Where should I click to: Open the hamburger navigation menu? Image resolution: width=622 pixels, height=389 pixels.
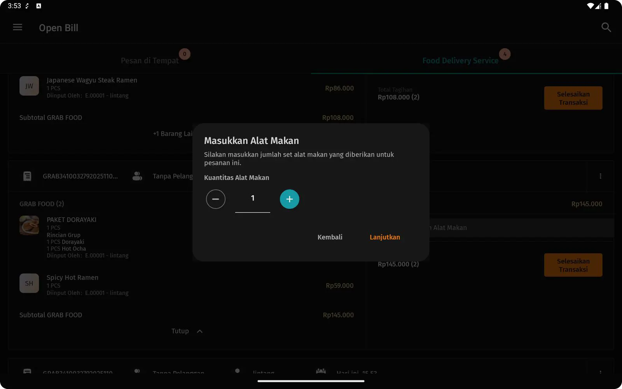17,27
